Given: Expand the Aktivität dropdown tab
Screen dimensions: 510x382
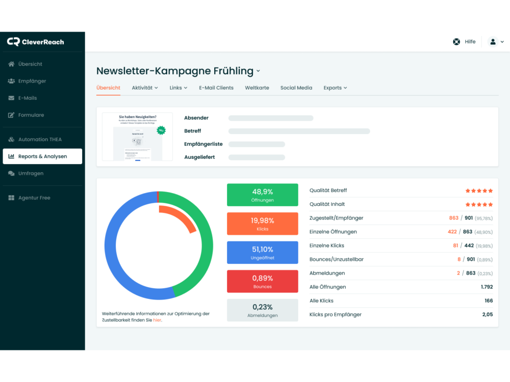Looking at the screenshot, I should click(x=145, y=88).
